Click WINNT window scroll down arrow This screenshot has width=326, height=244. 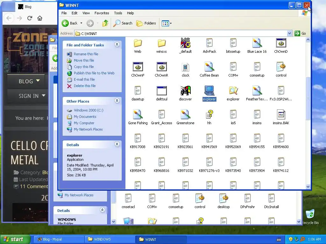click(308, 187)
